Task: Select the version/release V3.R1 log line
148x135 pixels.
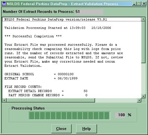Action: point(72,19)
